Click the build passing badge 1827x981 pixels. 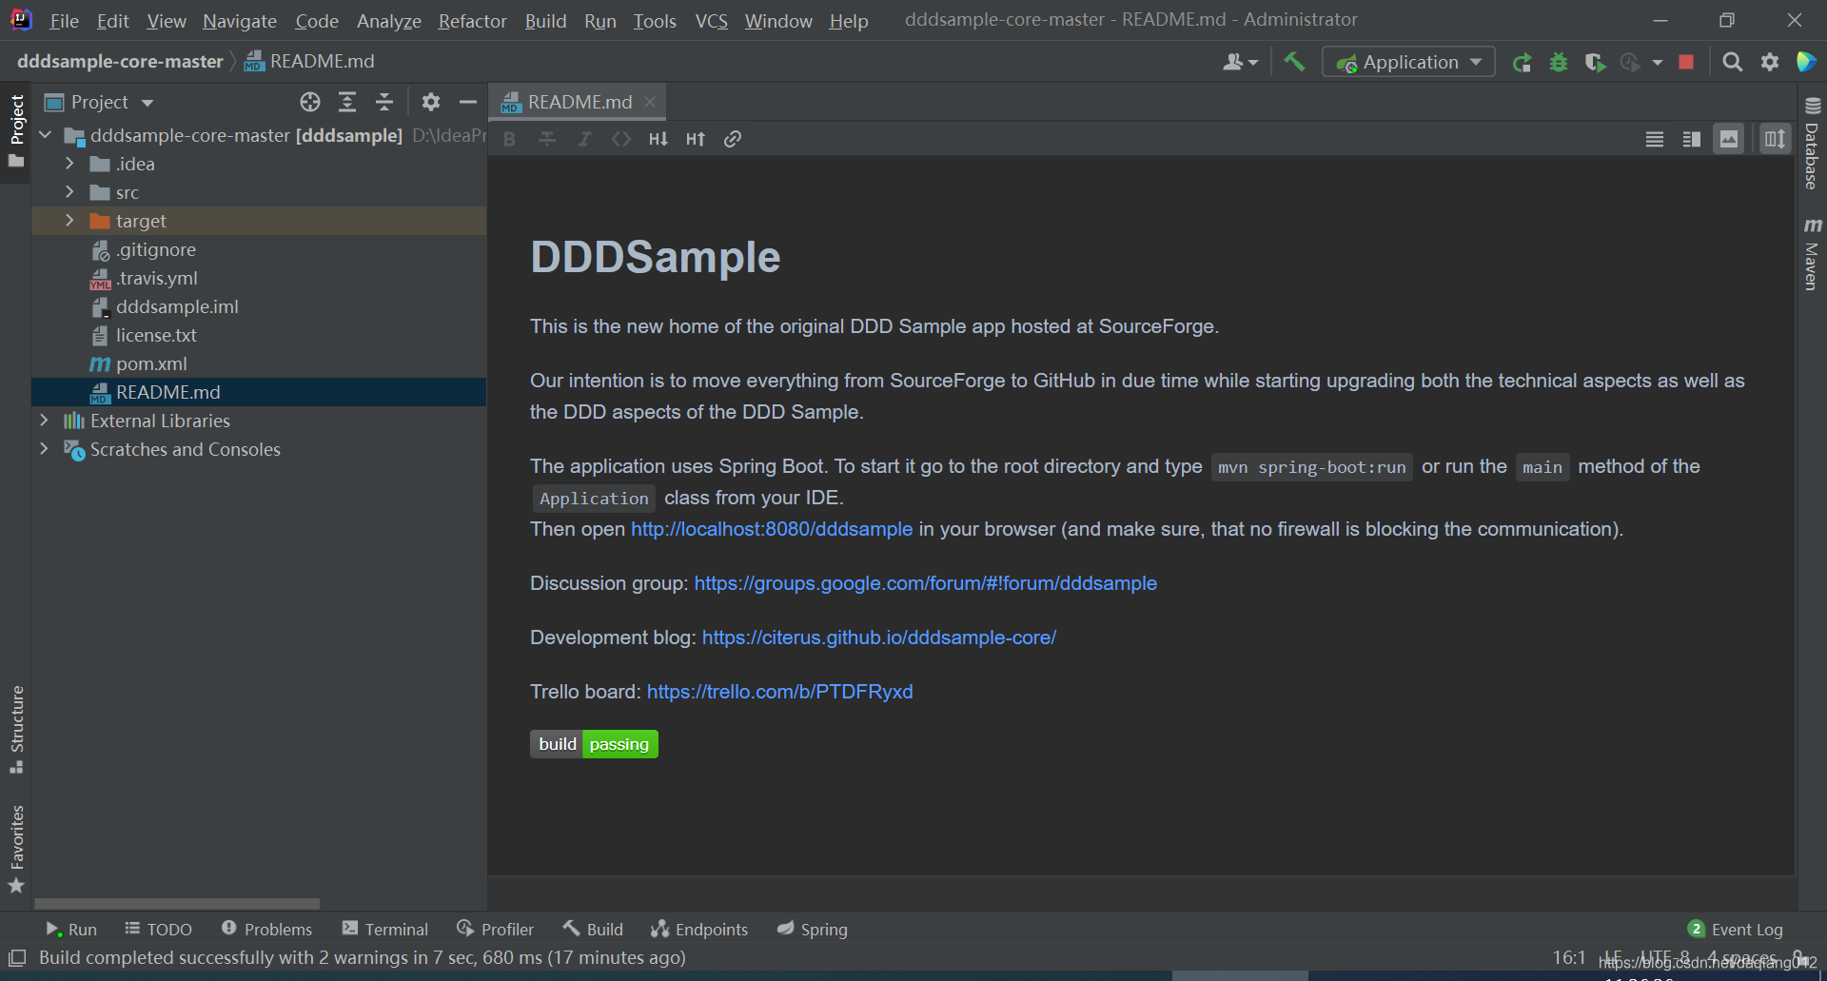594,744
